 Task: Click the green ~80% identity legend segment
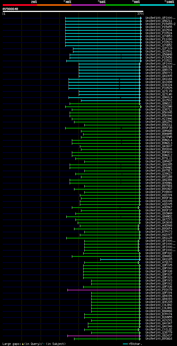click(x=123, y=5)
